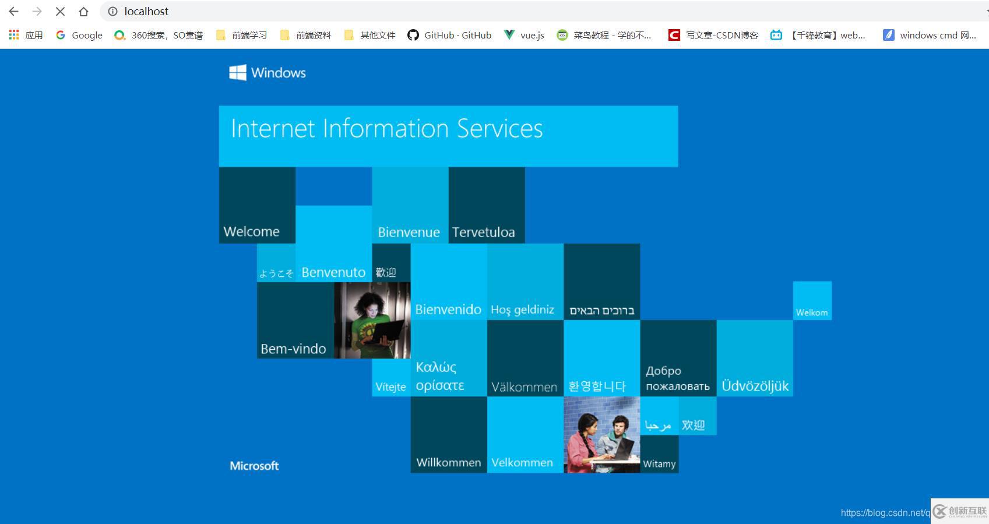The image size is (989, 524).
Task: Click the 환영합니다 tile
Action: point(602,358)
